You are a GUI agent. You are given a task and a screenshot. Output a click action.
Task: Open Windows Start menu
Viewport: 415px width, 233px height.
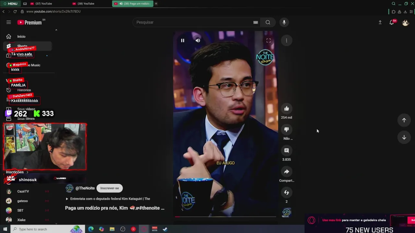click(5, 229)
